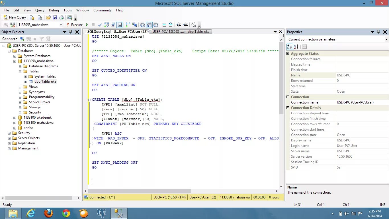The height and width of the screenshot is (219, 389).
Task: Click the Activity Monitor toolbar icon
Action: point(69,17)
